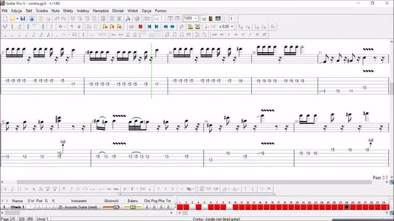The image size is (394, 221).
Task: Open the Pomoc menu
Action: (x=161, y=11)
